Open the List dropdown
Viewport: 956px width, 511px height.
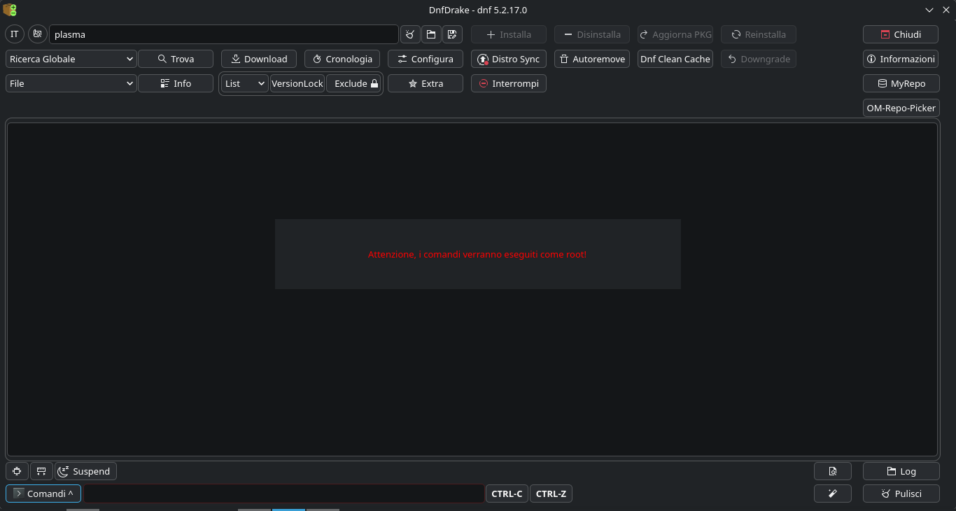[245, 83]
